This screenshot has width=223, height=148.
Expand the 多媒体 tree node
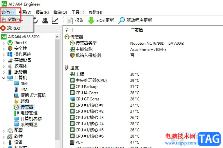(x=4, y=66)
